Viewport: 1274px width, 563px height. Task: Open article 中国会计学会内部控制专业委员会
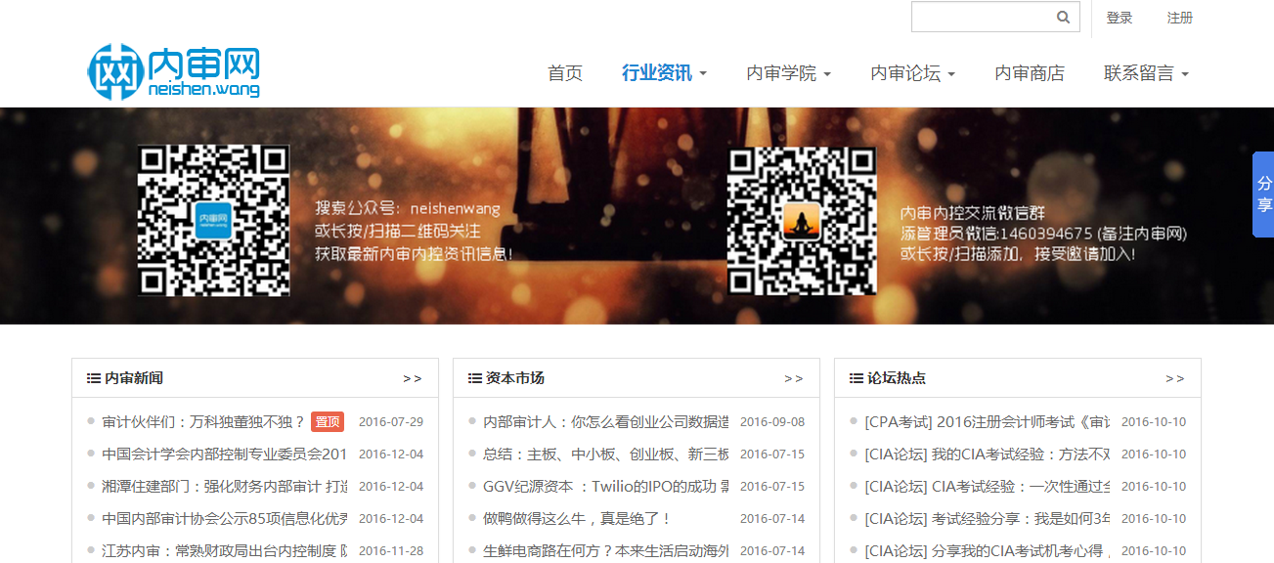(225, 455)
